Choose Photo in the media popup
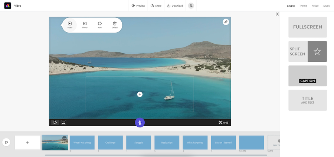The height and width of the screenshot is (157, 334). (85, 25)
